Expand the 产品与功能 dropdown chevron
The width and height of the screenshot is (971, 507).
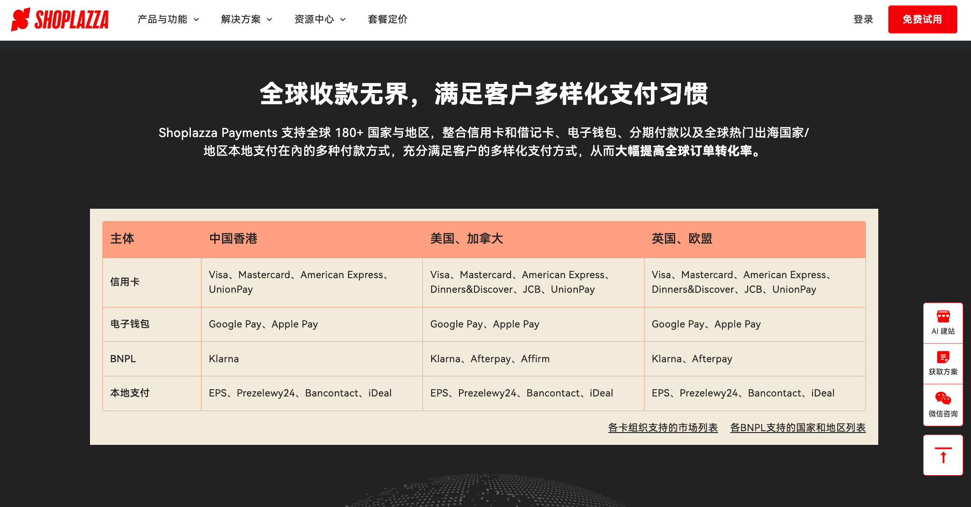(x=196, y=20)
